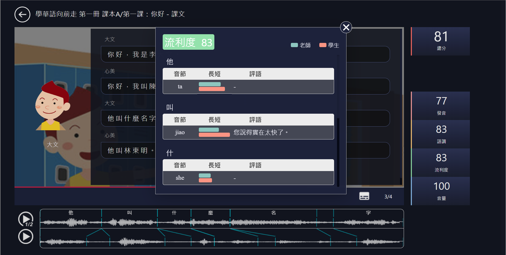Play the teacher audio at 1/2 speed

click(x=25, y=219)
